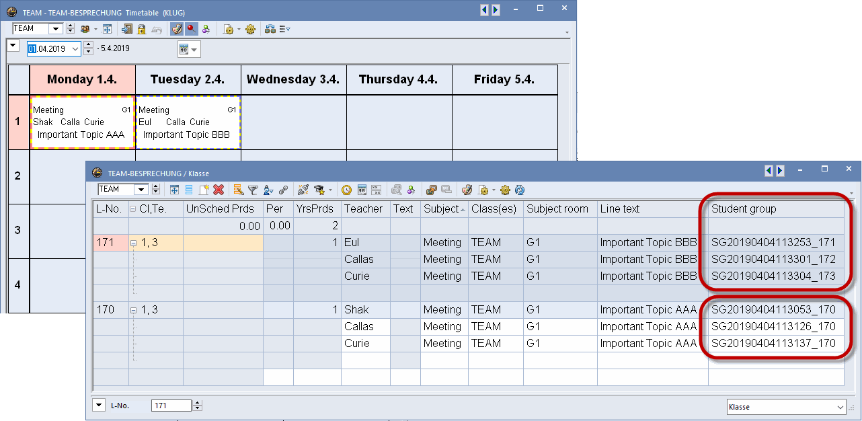Viewport: 862px width, 421px height.
Task: Click the new lesson icon with star
Action: (204, 190)
